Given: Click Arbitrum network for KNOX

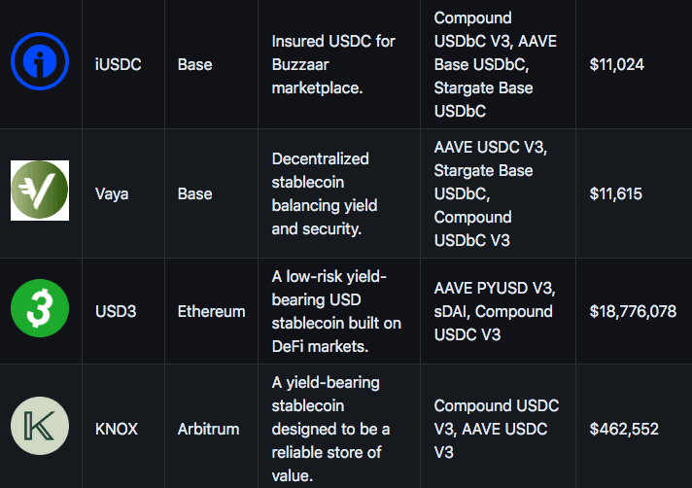Looking at the screenshot, I should click(208, 429).
